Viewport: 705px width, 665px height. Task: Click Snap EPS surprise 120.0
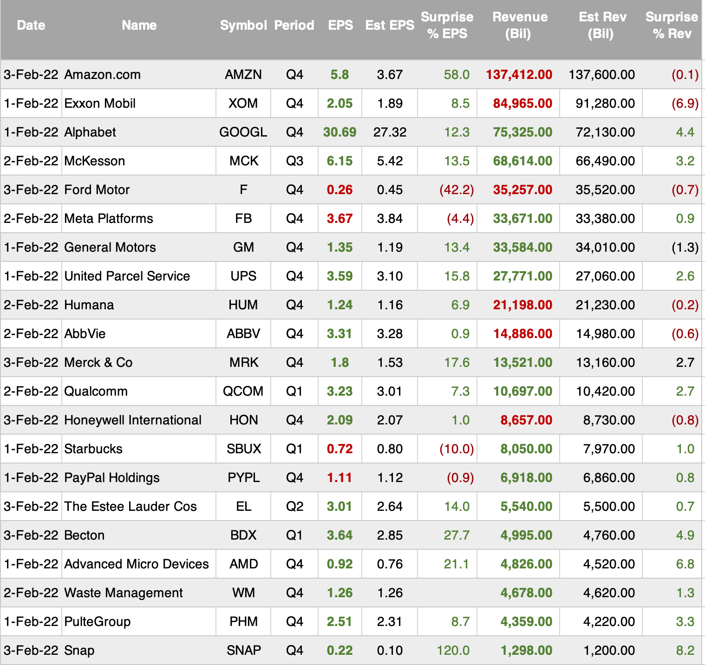point(453,650)
